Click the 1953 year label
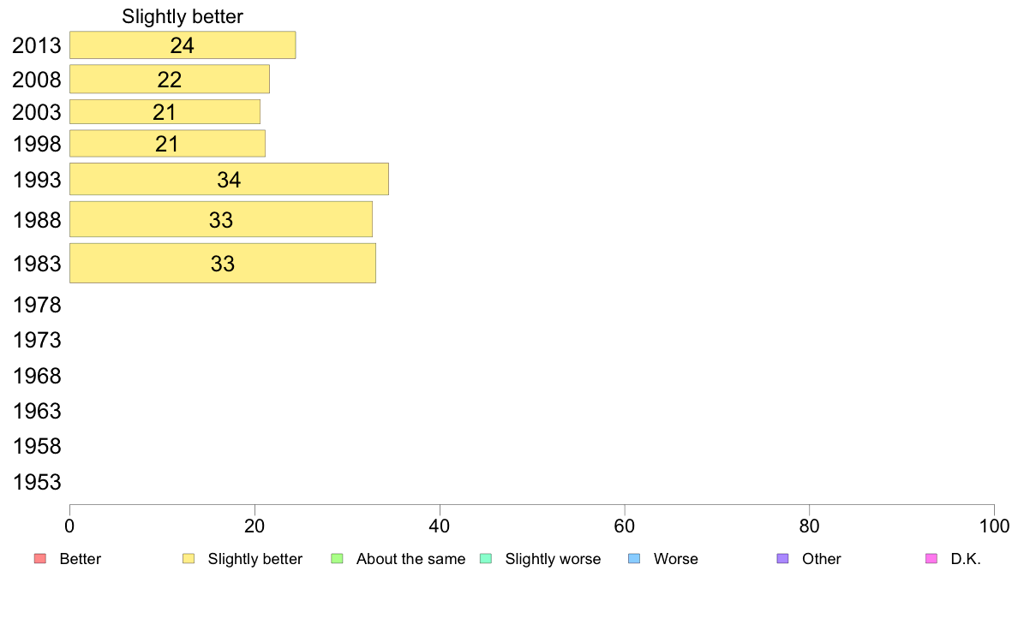Viewport: 1018px width, 630px height. pyautogui.click(x=37, y=482)
